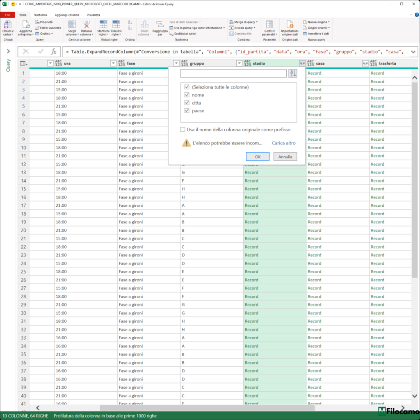Open Proprietà of the query

click(x=44, y=22)
